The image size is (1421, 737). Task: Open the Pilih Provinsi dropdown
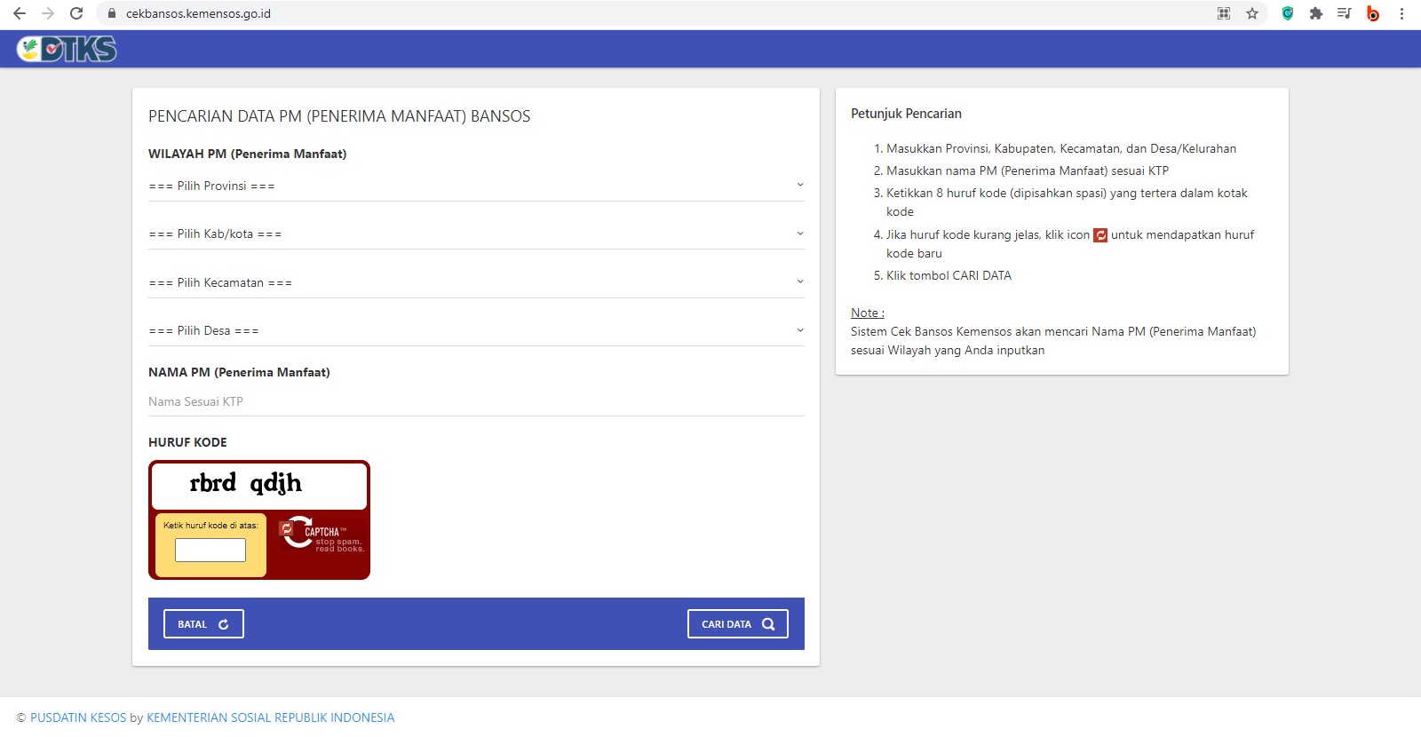coord(476,186)
